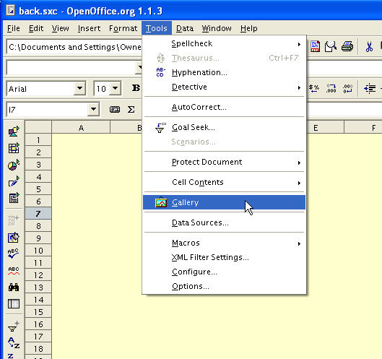
Task: Expand the Detective submenu
Action: [224, 87]
